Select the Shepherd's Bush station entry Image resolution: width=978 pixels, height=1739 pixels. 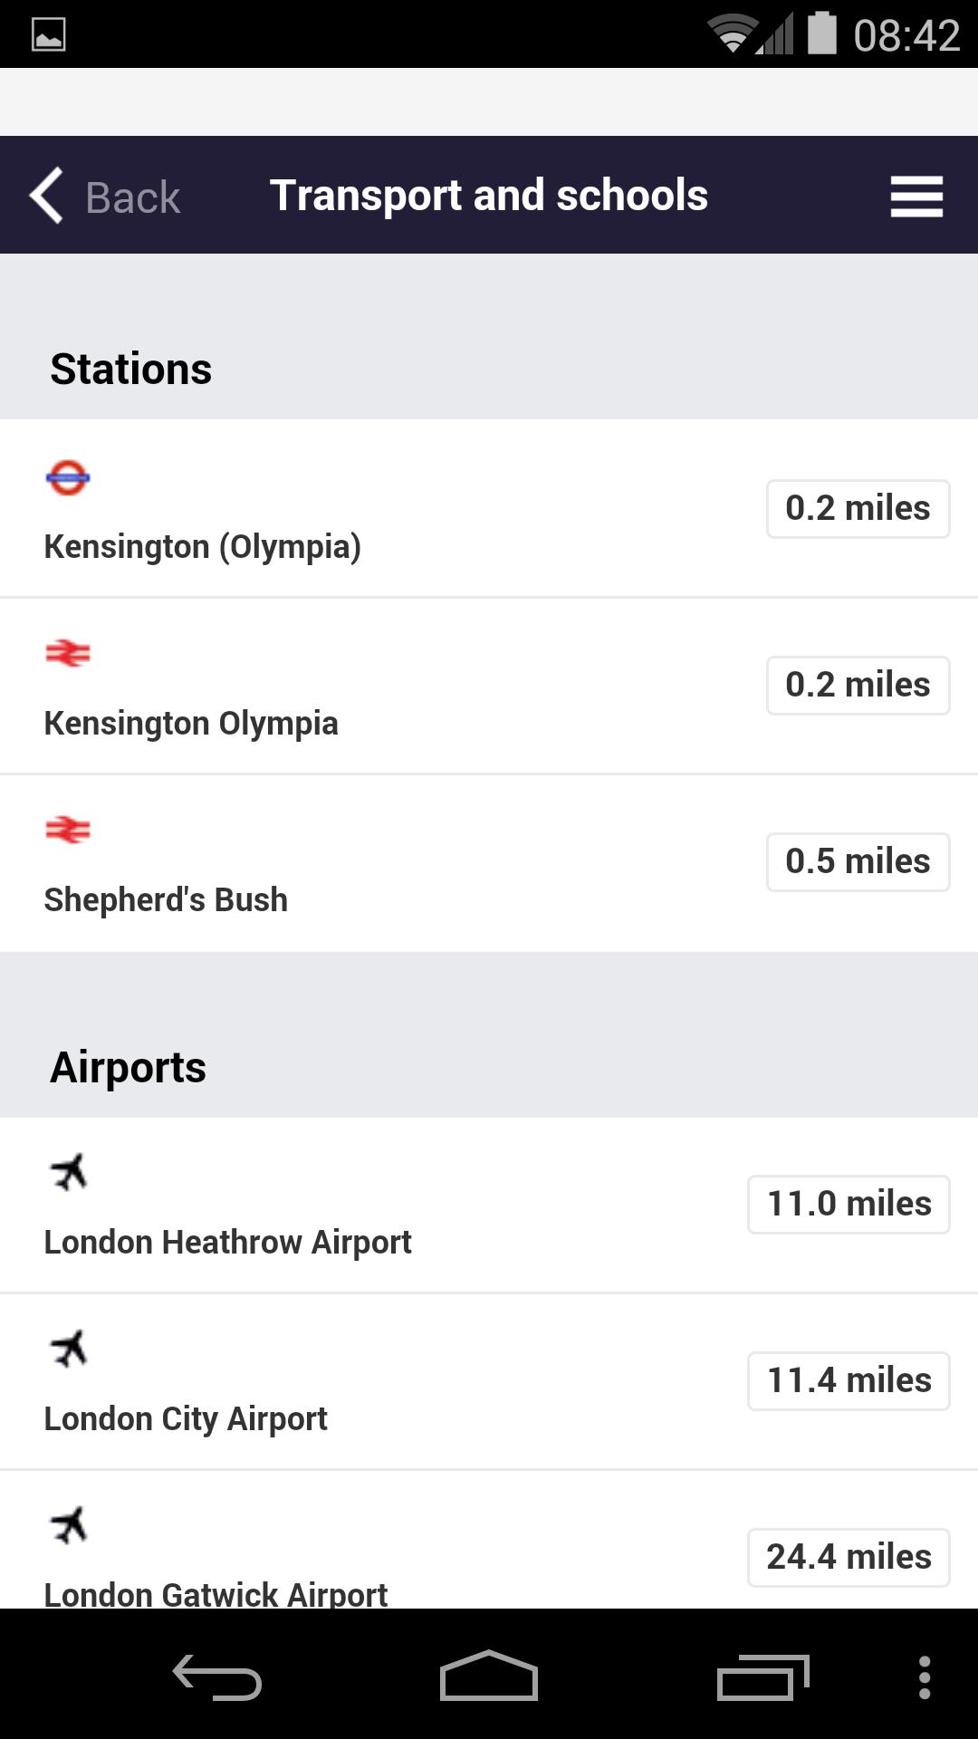pyautogui.click(x=166, y=900)
